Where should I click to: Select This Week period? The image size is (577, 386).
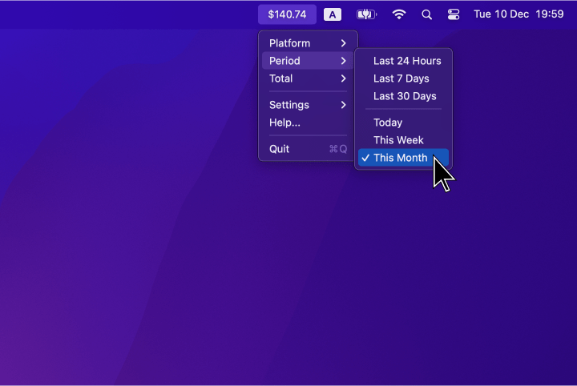(403, 140)
